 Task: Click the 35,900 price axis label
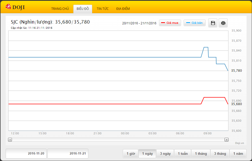tap(236, 31)
